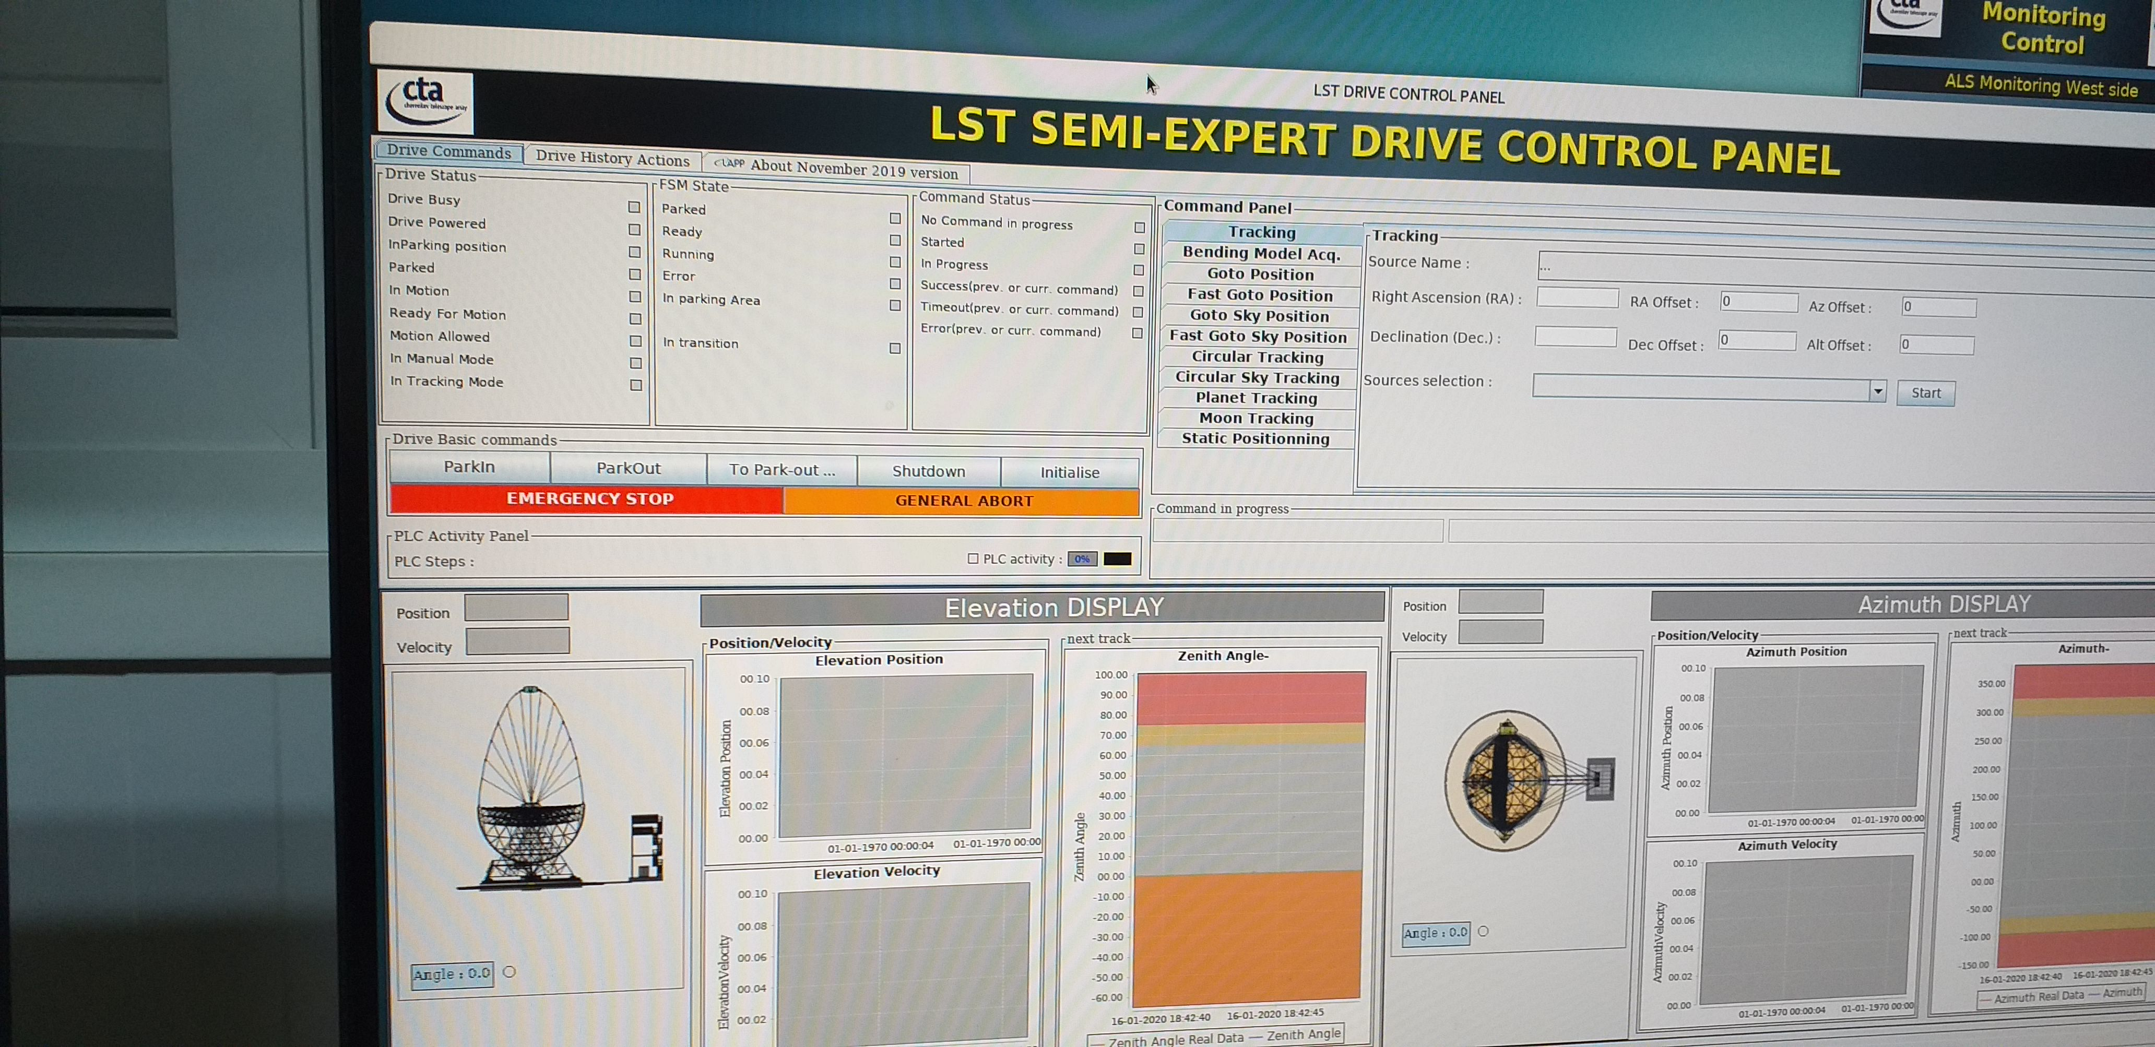Click the RA Offset field
The image size is (2155, 1047).
1759,302
